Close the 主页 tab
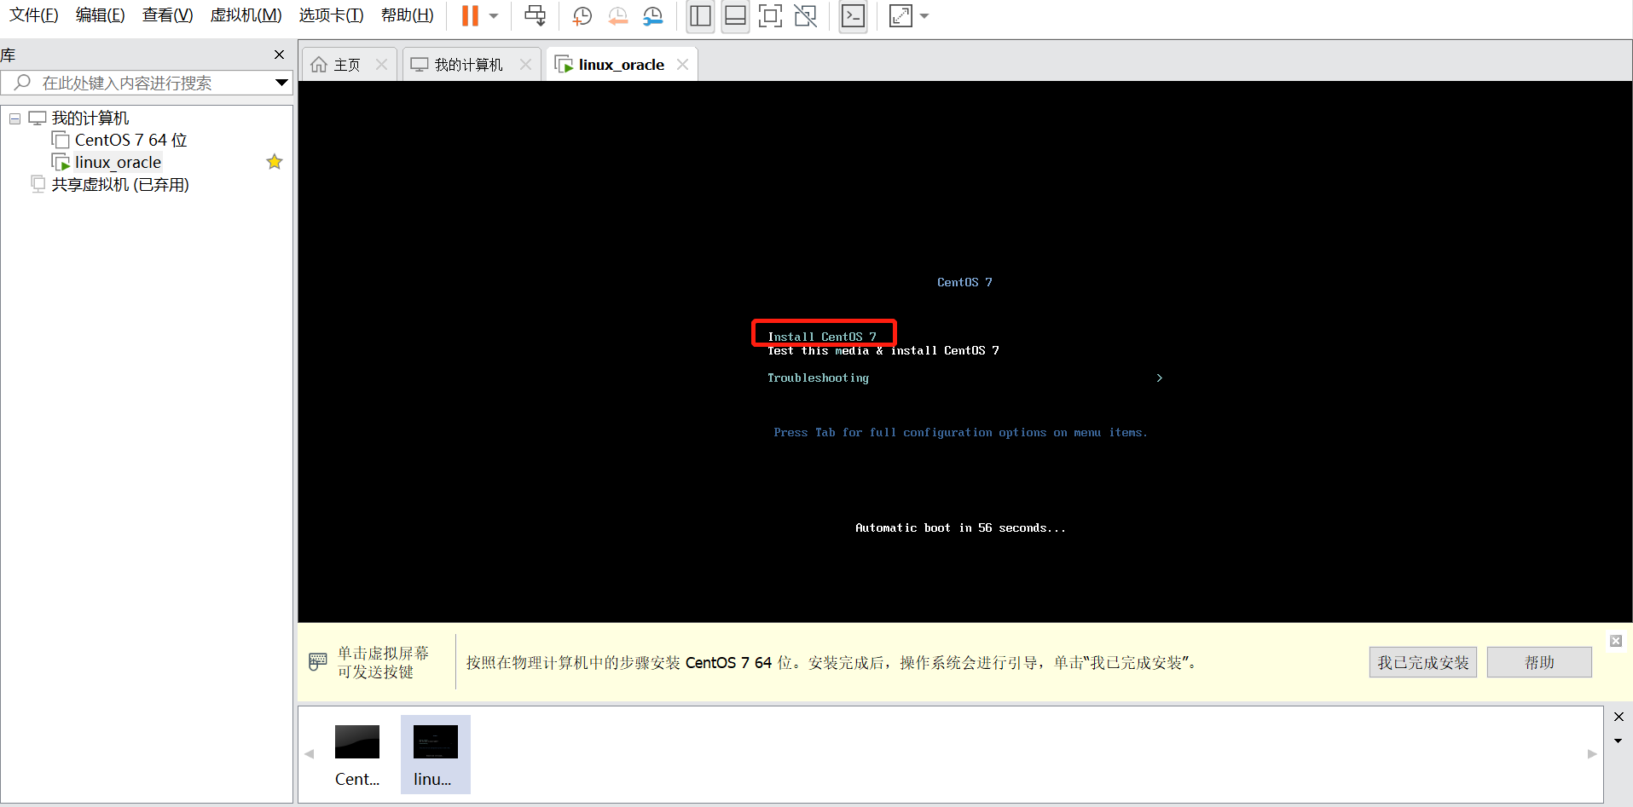The height and width of the screenshot is (807, 1633). coord(381,65)
